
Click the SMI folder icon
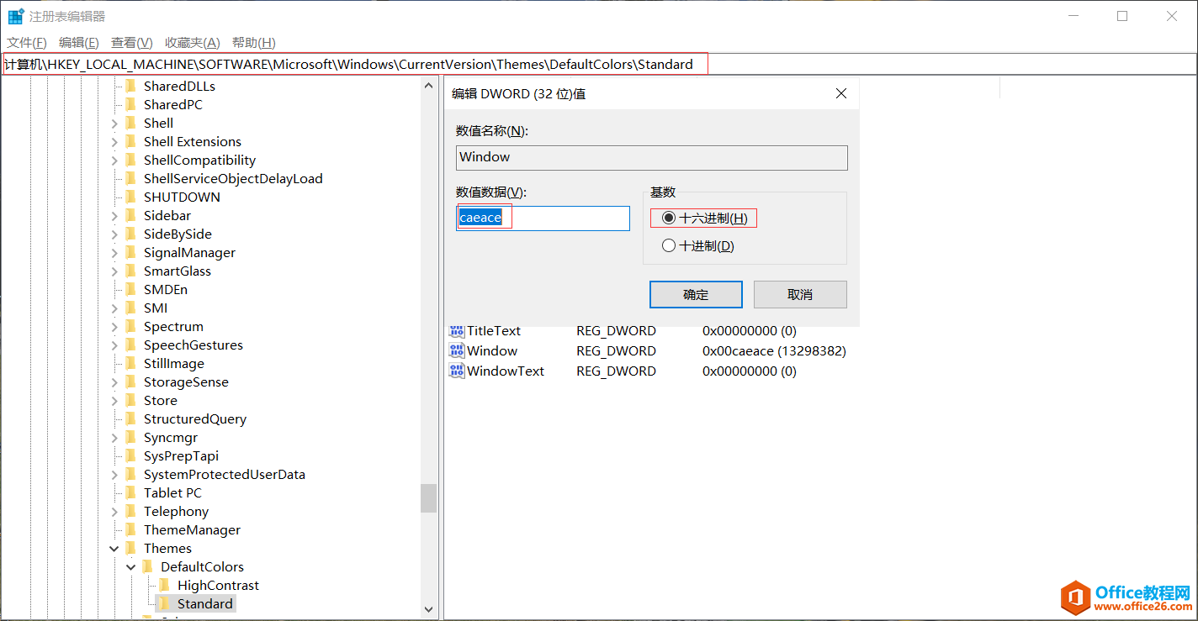[x=130, y=308]
